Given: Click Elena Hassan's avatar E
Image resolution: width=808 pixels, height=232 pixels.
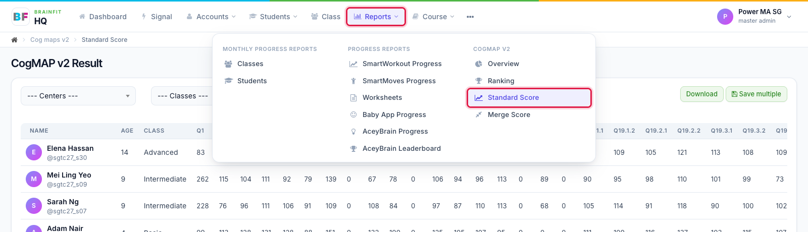Looking at the screenshot, I should tap(34, 152).
